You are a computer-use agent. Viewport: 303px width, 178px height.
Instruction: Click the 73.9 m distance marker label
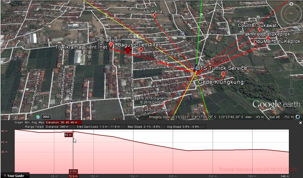73,176
